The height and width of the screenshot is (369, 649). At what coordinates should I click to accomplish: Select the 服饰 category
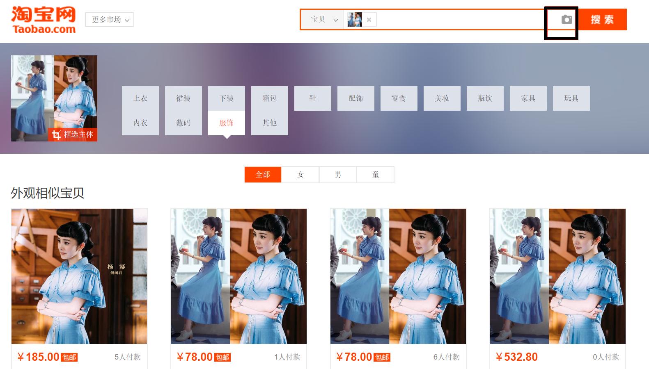point(227,123)
